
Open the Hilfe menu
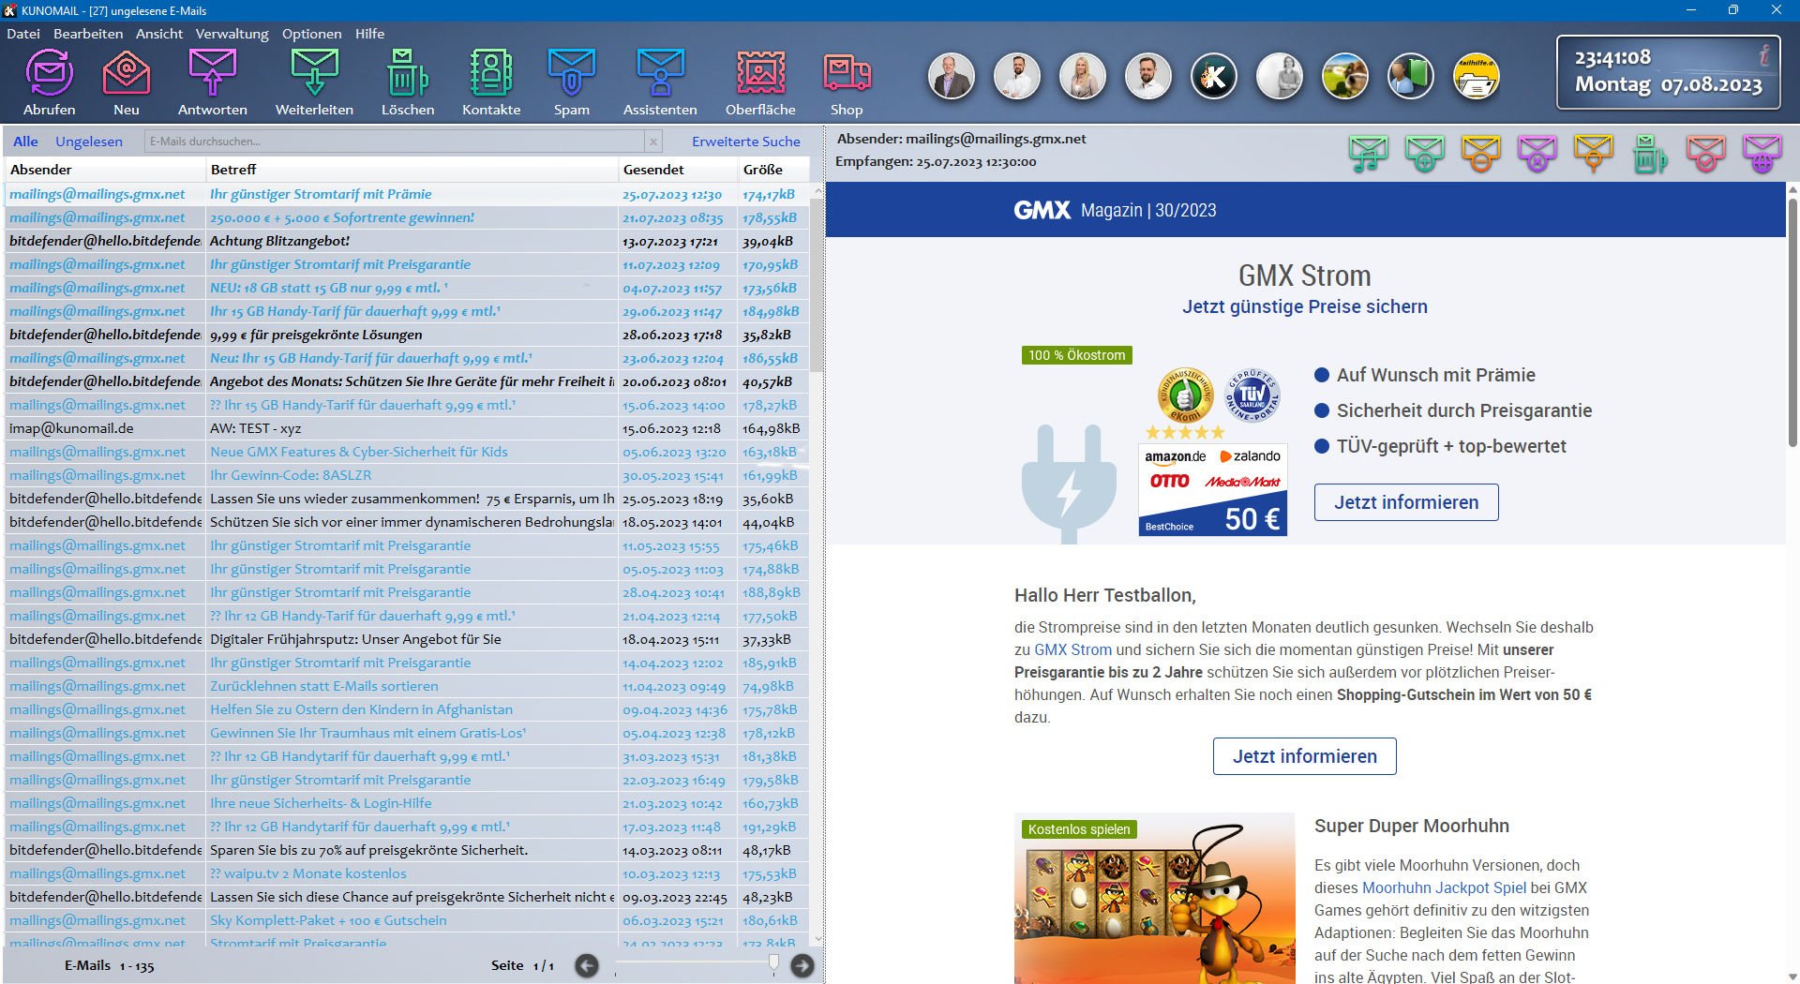pos(369,34)
